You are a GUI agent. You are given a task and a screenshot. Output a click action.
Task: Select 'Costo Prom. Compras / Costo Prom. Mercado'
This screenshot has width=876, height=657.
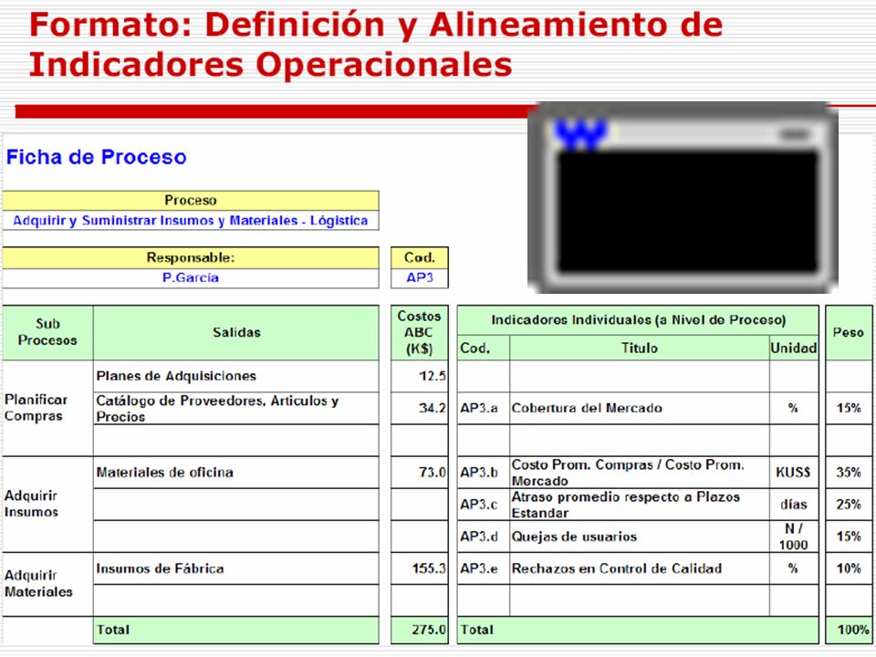tap(640, 473)
